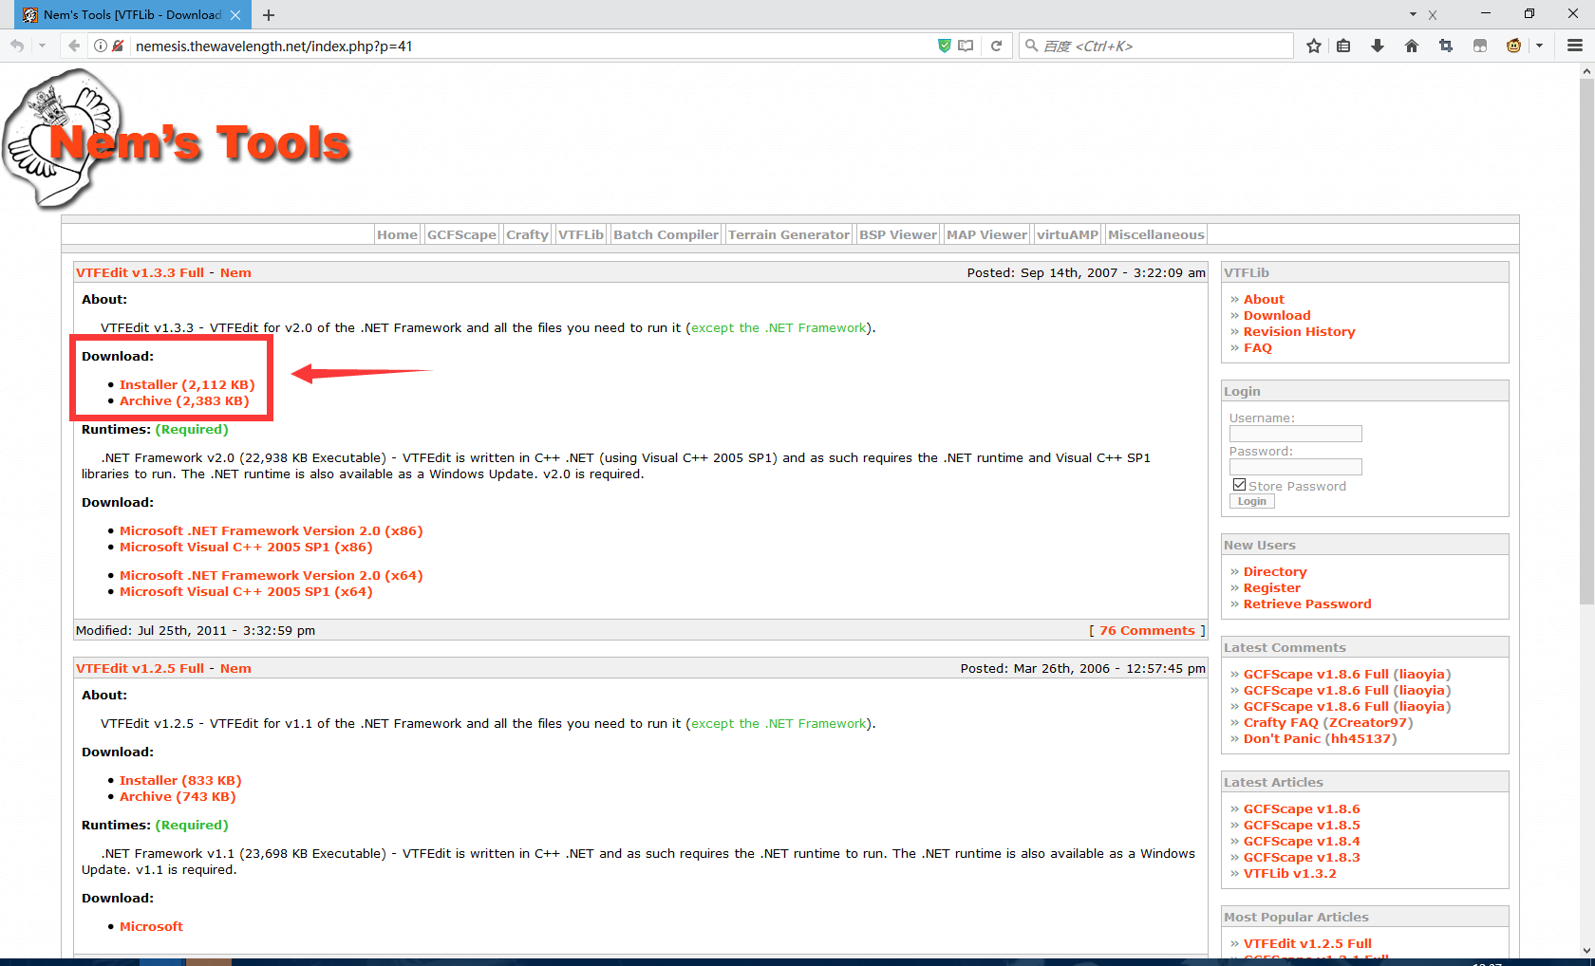Open the Crafty navigation tab

click(x=527, y=234)
